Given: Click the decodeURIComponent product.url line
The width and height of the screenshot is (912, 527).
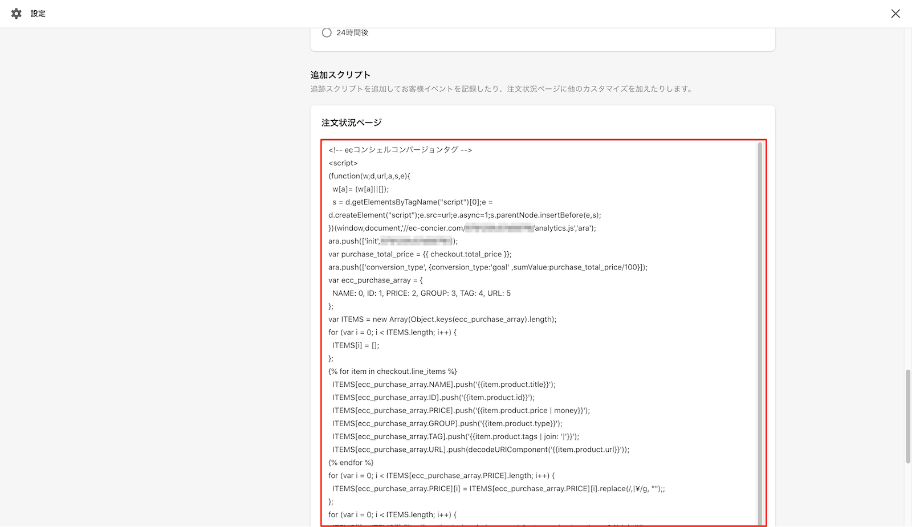Looking at the screenshot, I should click(481, 450).
